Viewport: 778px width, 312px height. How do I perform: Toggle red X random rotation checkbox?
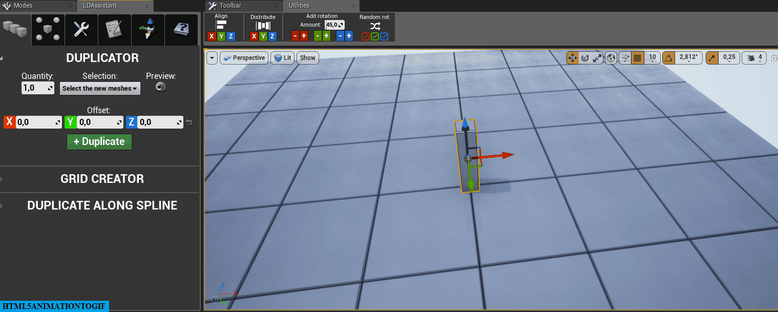click(x=365, y=36)
